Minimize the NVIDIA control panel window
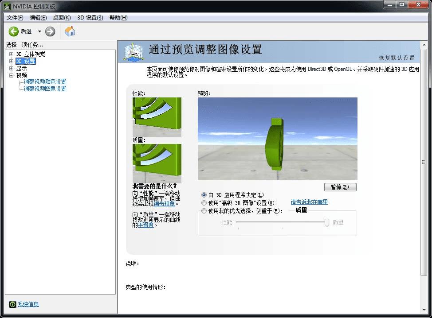Image resolution: width=432 pixels, height=318 pixels. [x=389, y=4]
